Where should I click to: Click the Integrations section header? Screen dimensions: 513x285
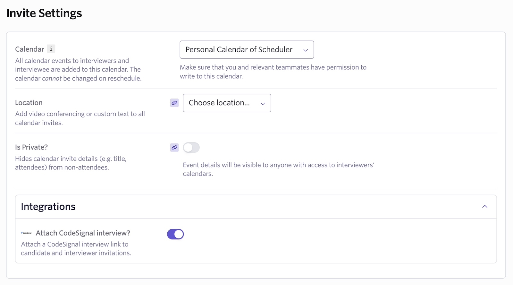tap(256, 207)
